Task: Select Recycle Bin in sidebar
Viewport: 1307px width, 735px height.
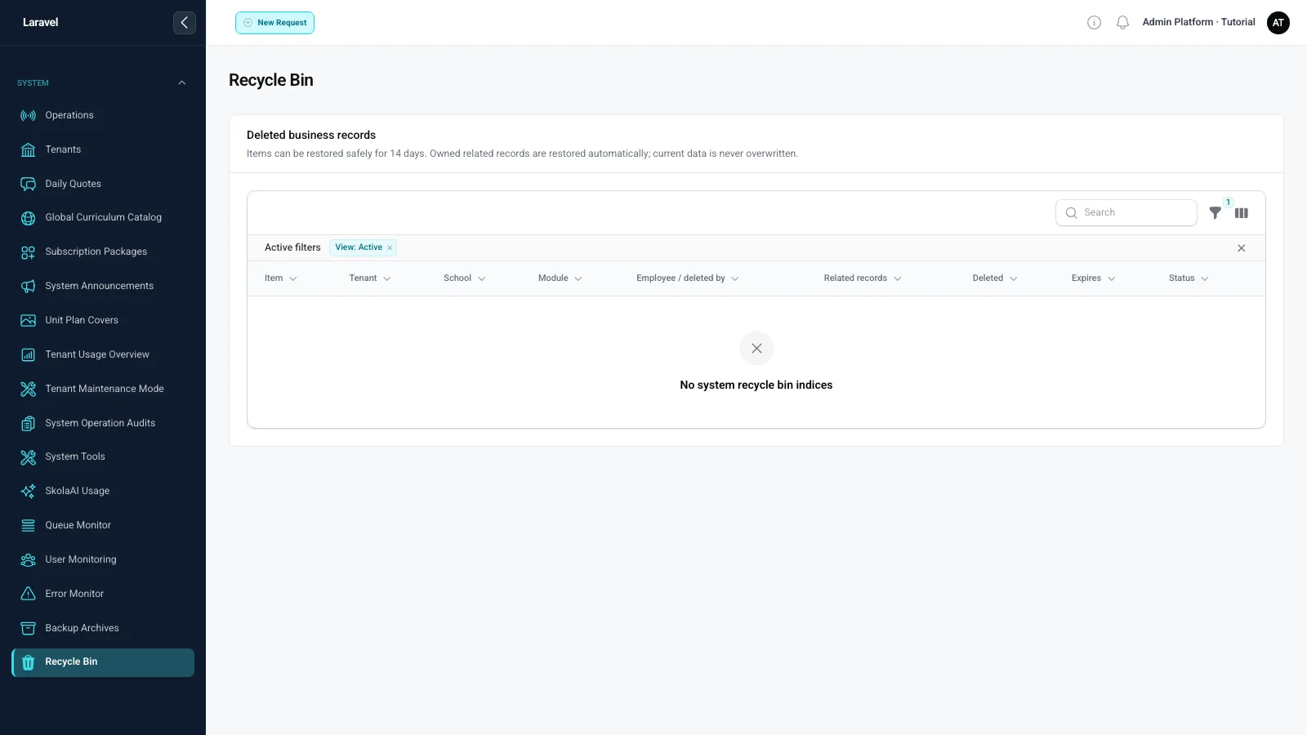Action: coord(103,662)
